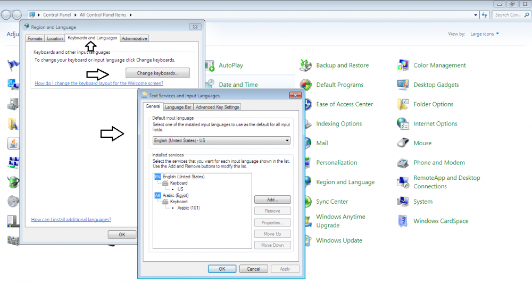Select English (United States) in installed services
The width and height of the screenshot is (532, 283).
pos(183,177)
